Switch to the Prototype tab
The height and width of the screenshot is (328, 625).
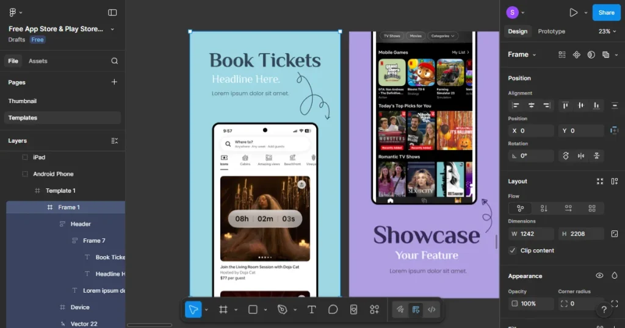pyautogui.click(x=552, y=32)
